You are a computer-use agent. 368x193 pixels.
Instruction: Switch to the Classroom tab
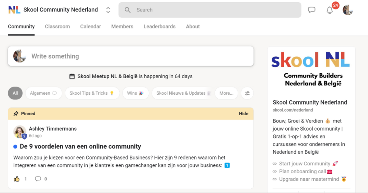pyautogui.click(x=57, y=27)
